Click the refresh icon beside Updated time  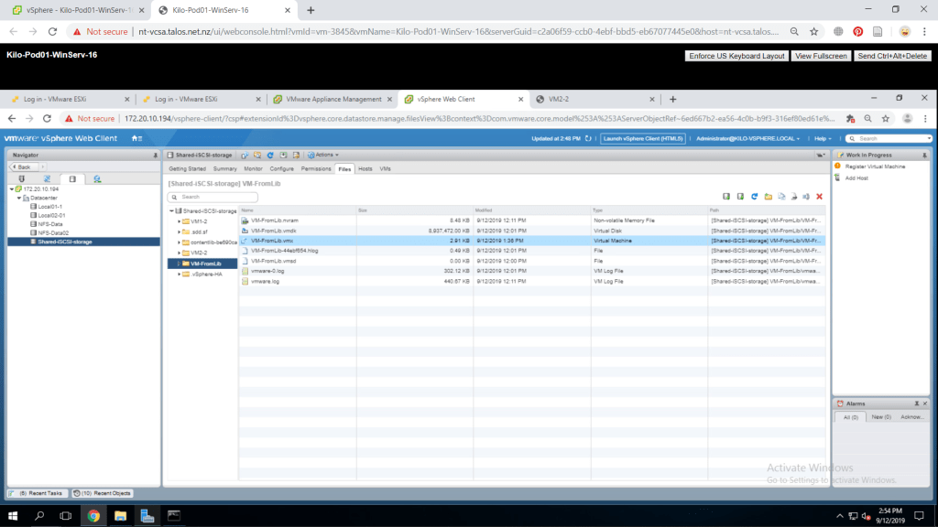(590, 138)
